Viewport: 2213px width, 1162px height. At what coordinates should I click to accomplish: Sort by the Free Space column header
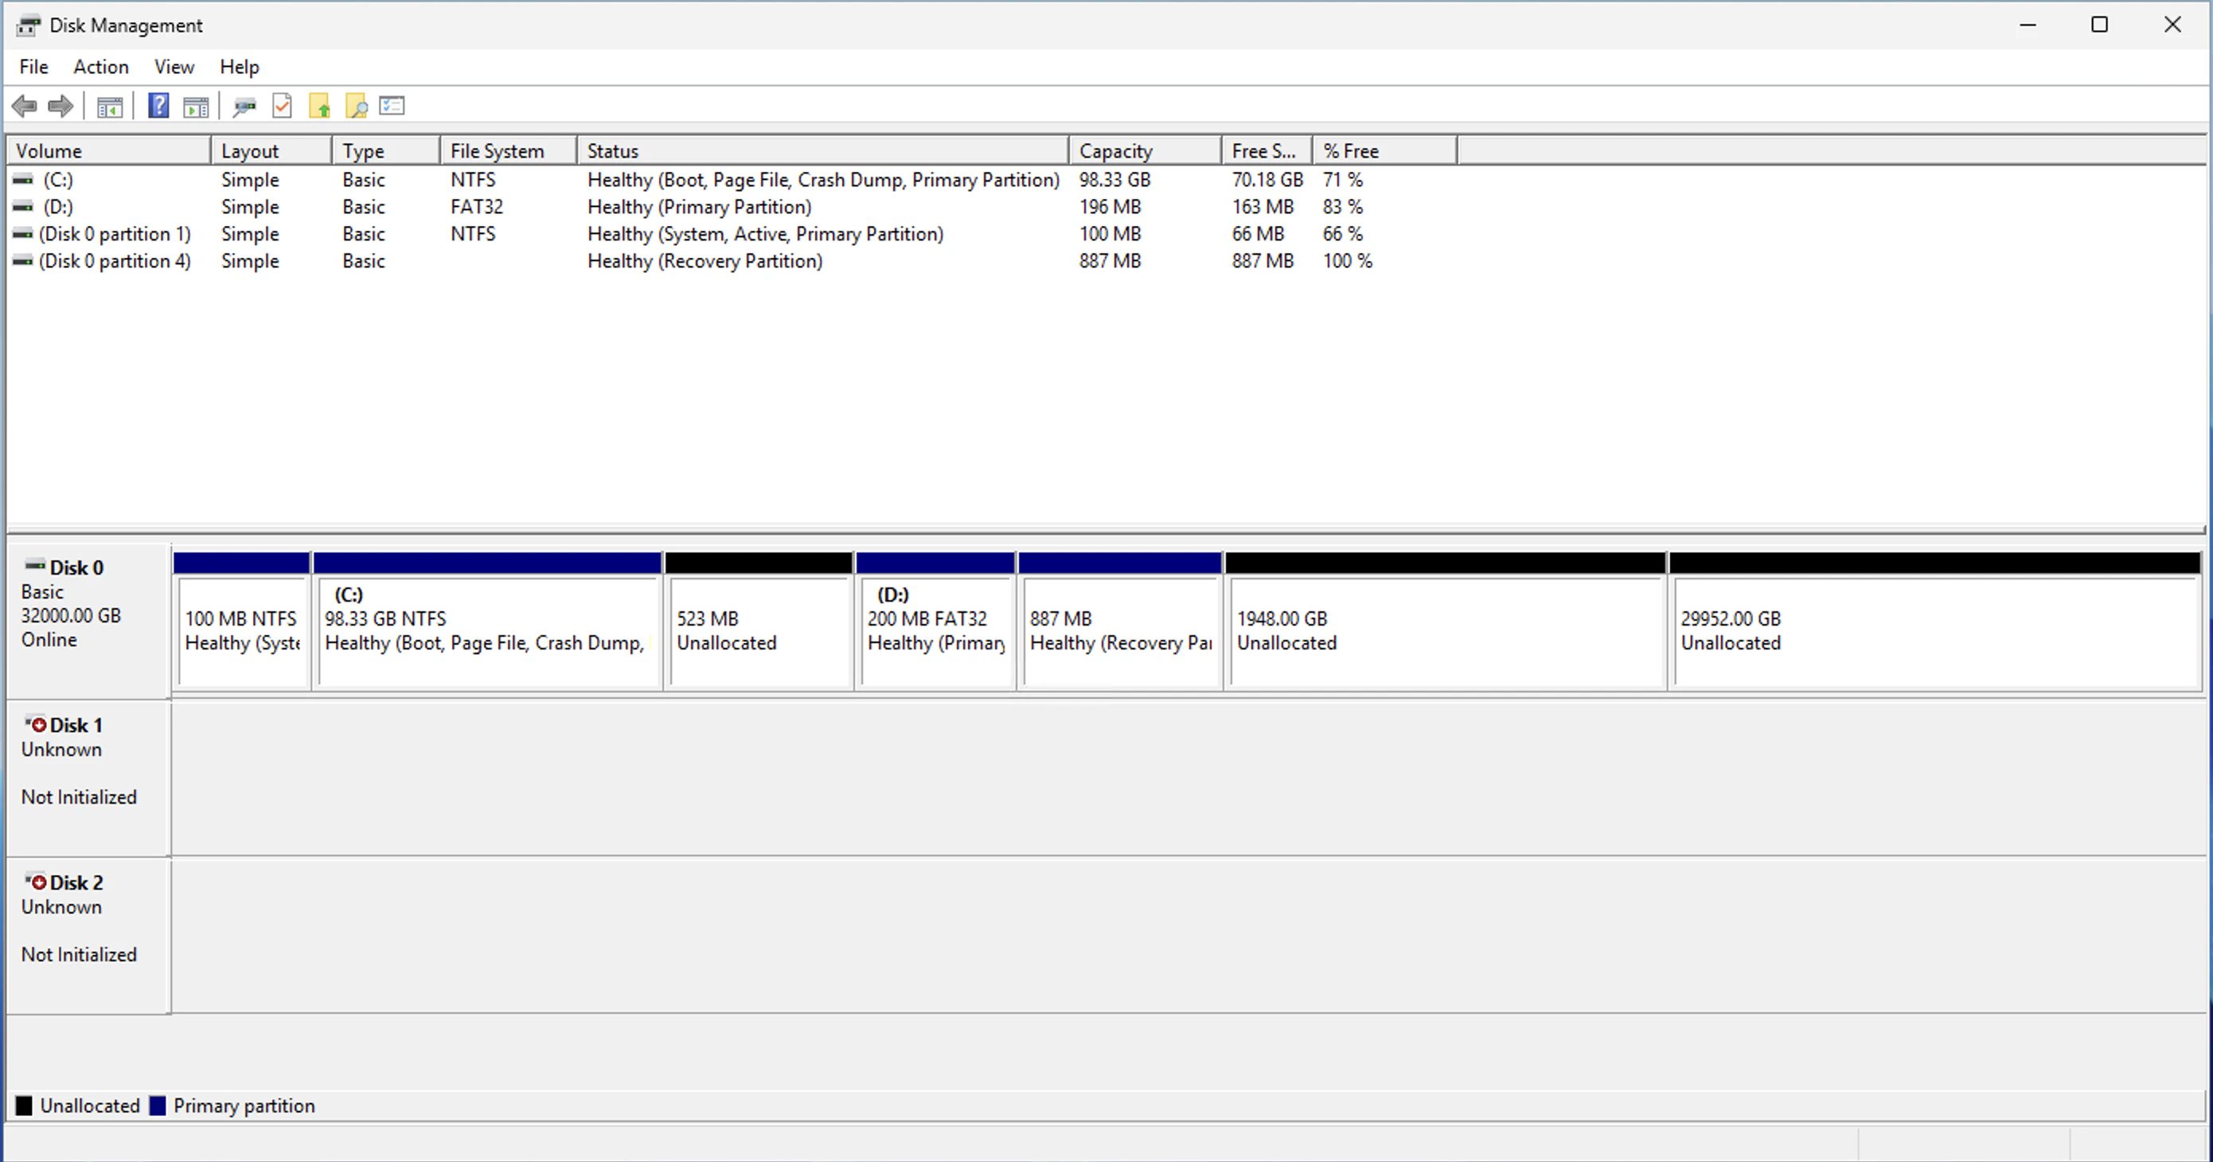tap(1267, 151)
